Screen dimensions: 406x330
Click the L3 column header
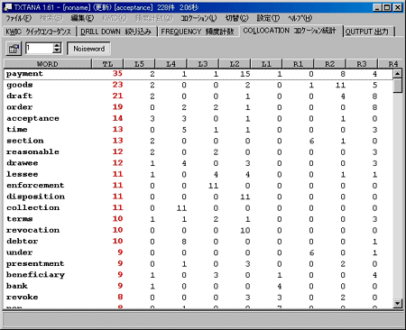click(x=203, y=64)
